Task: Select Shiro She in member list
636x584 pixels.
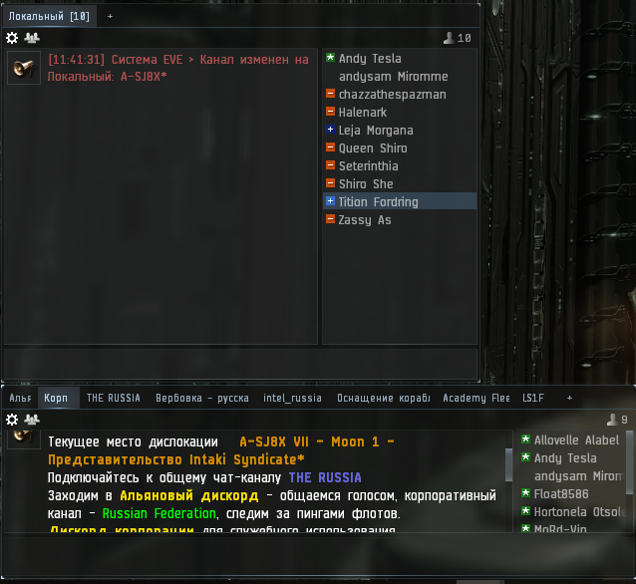Action: click(x=399, y=183)
